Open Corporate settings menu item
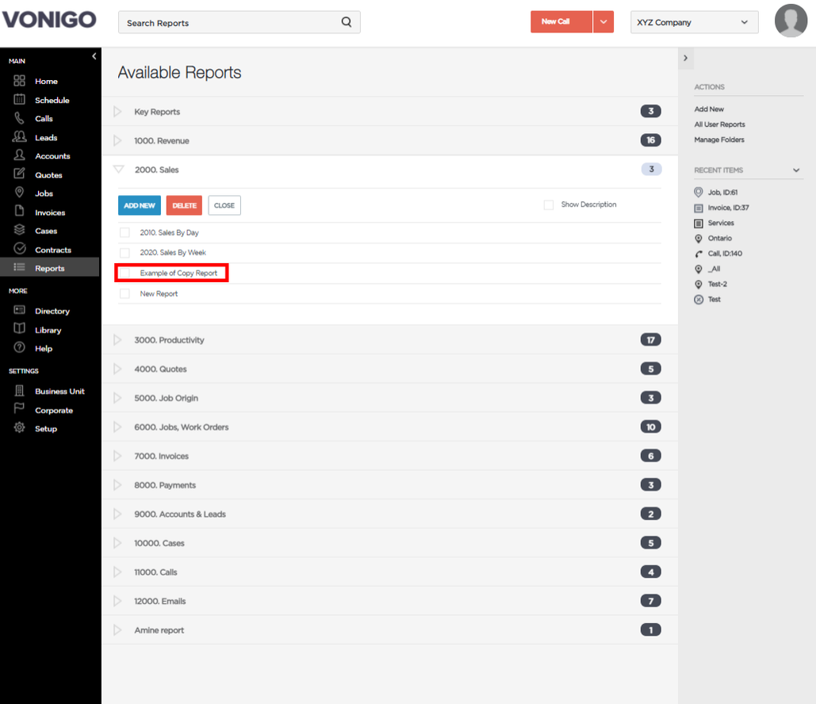 [x=54, y=410]
